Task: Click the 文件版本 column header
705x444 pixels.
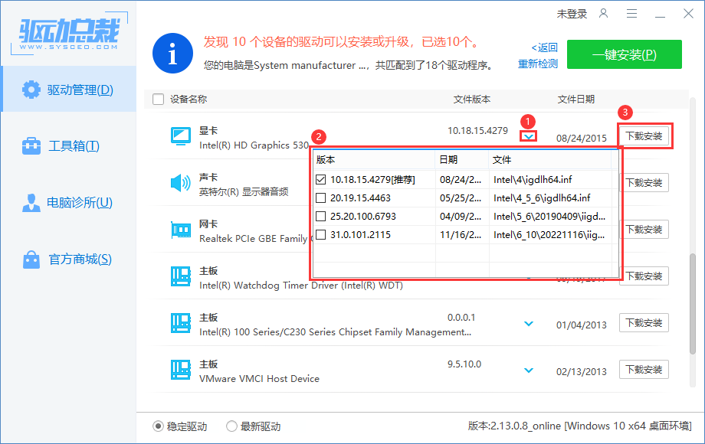Action: click(x=471, y=100)
